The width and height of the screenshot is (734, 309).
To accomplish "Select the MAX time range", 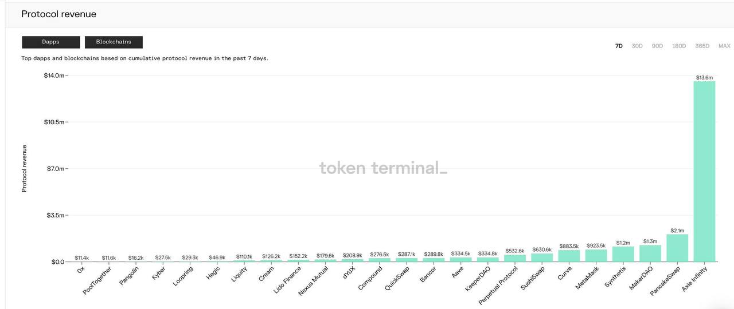I will click(x=724, y=46).
